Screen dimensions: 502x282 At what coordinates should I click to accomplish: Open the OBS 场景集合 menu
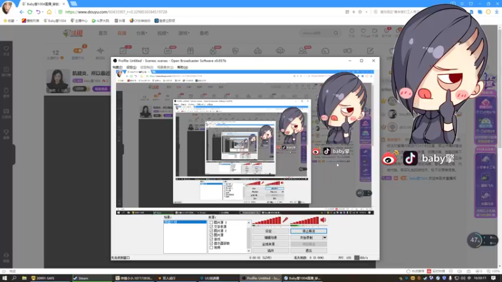165,68
